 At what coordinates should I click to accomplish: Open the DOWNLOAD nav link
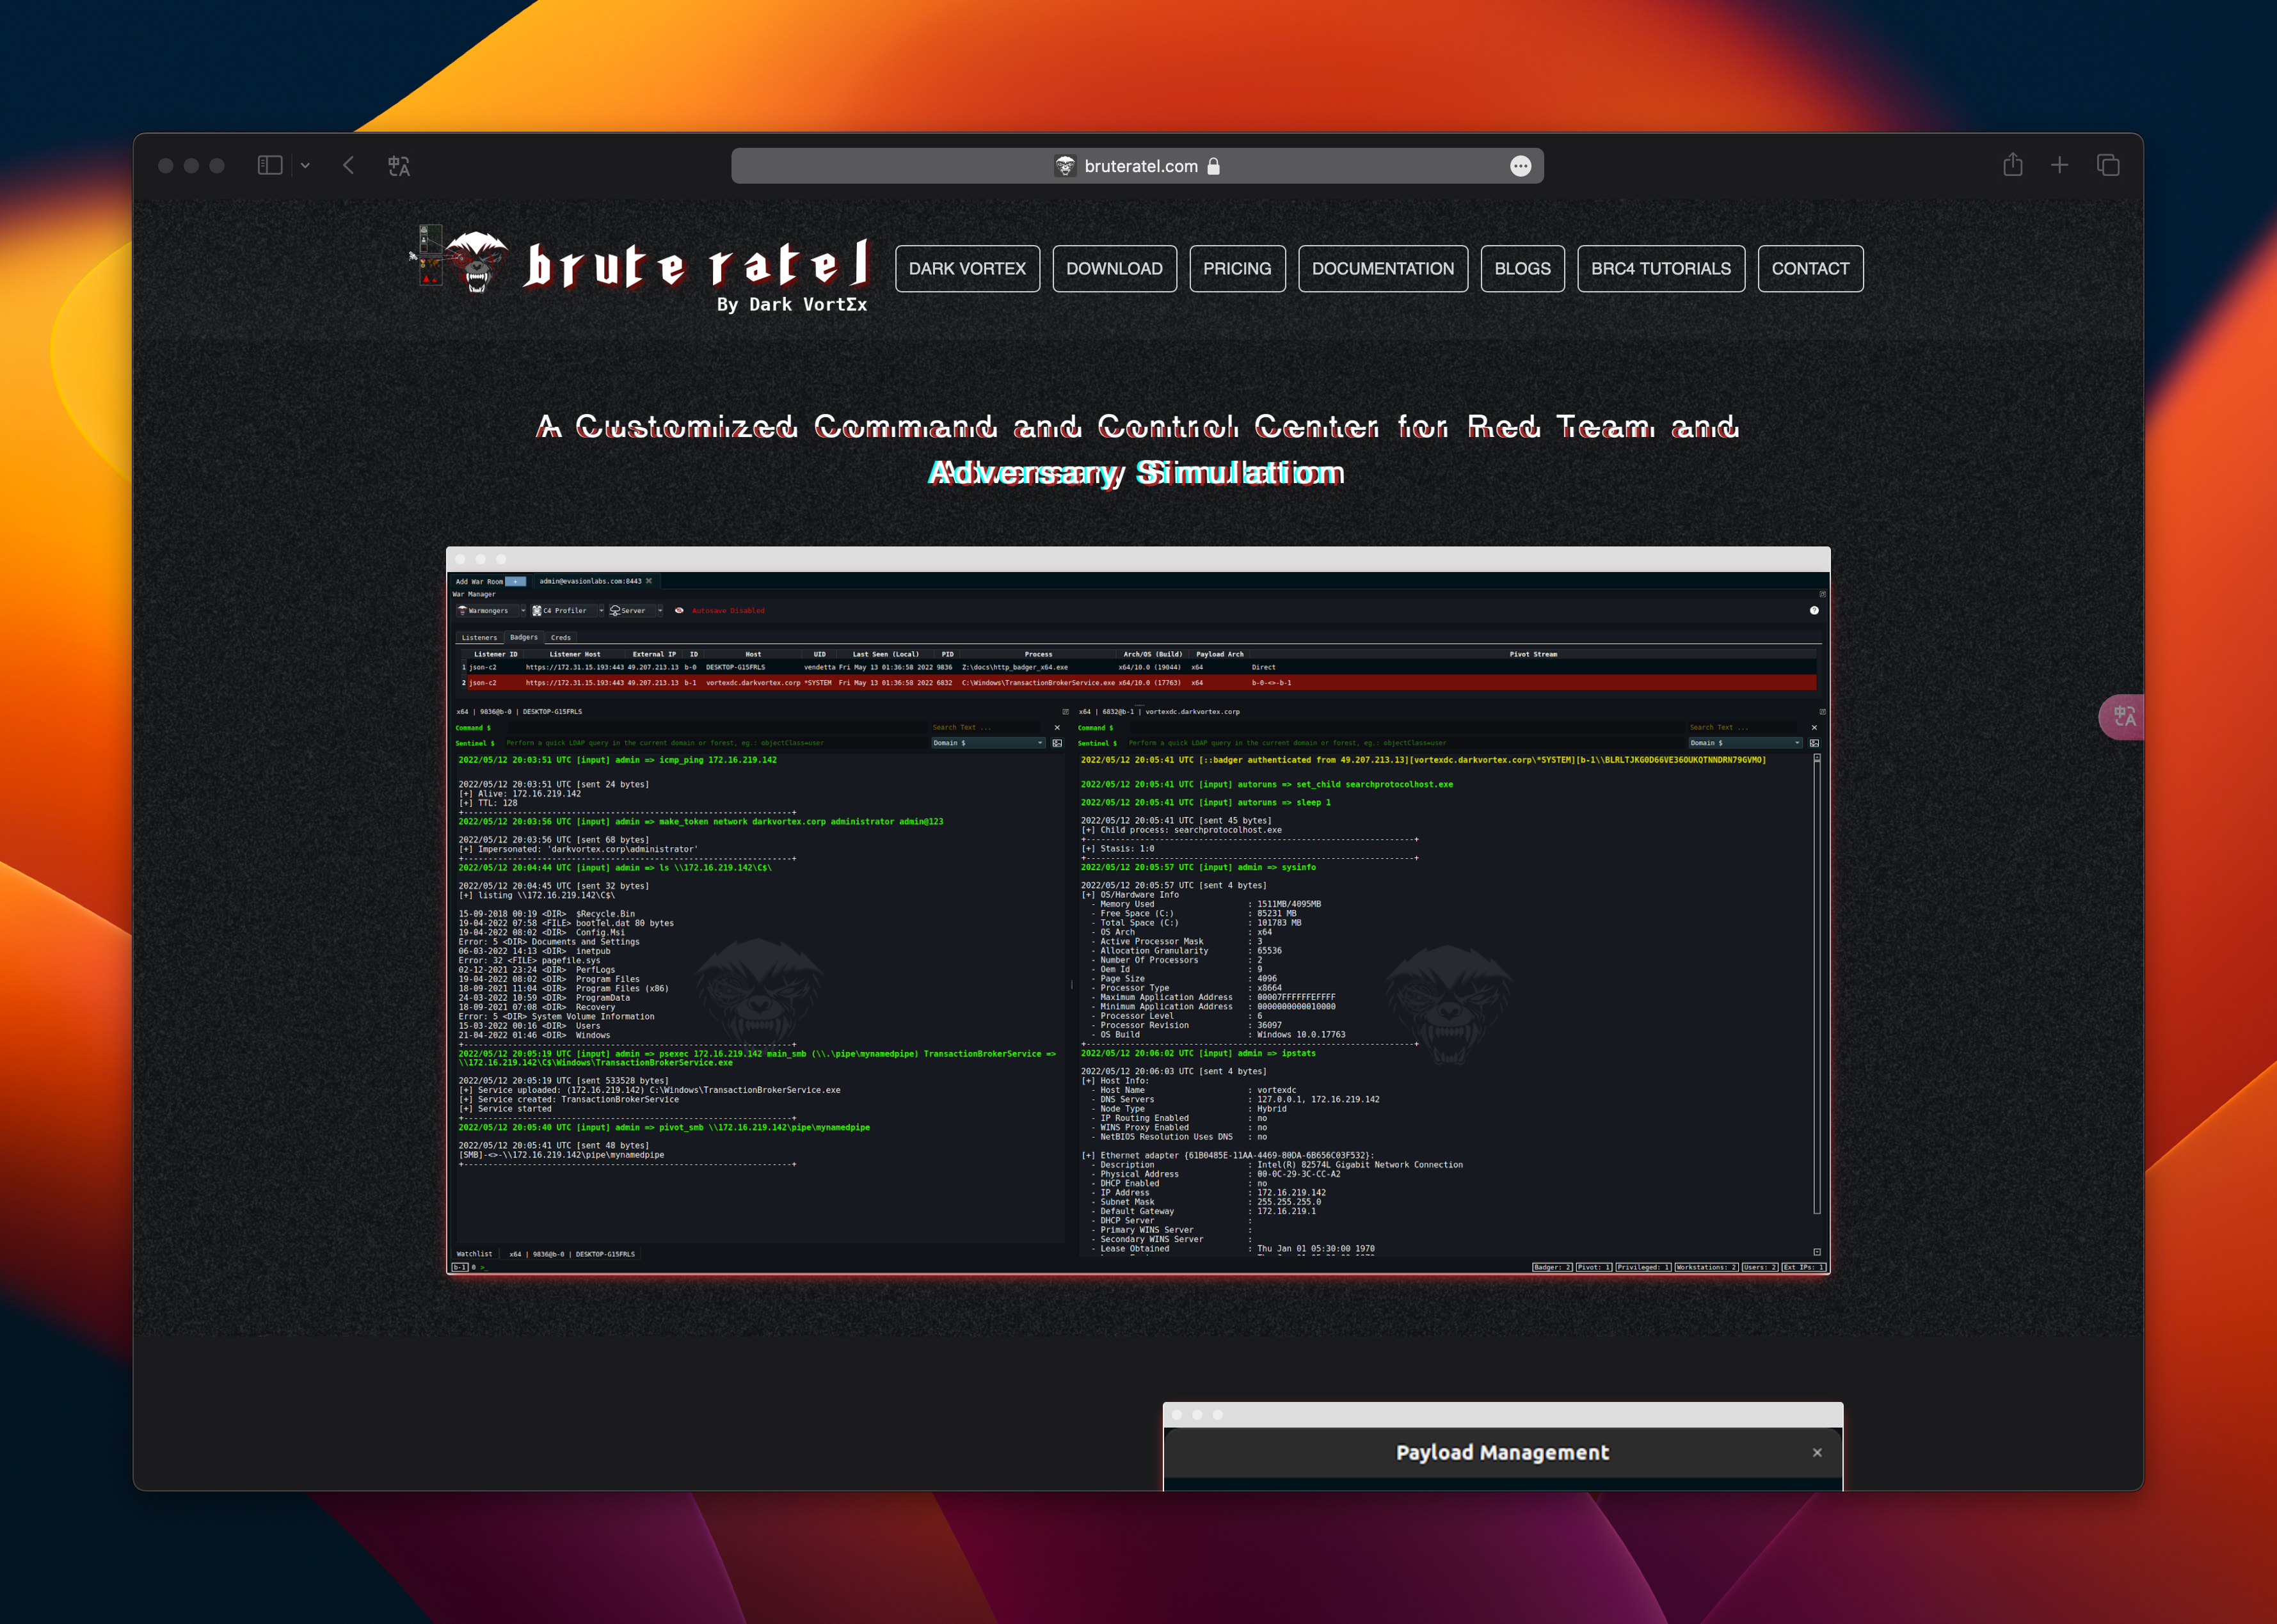[x=1114, y=268]
